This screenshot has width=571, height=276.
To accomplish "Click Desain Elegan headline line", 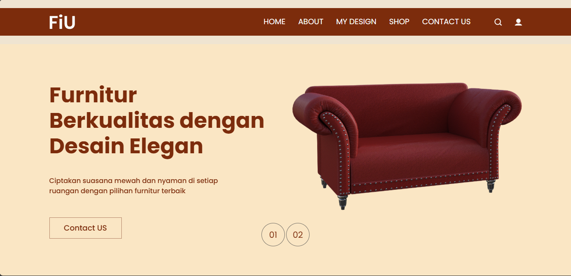I will click(126, 146).
